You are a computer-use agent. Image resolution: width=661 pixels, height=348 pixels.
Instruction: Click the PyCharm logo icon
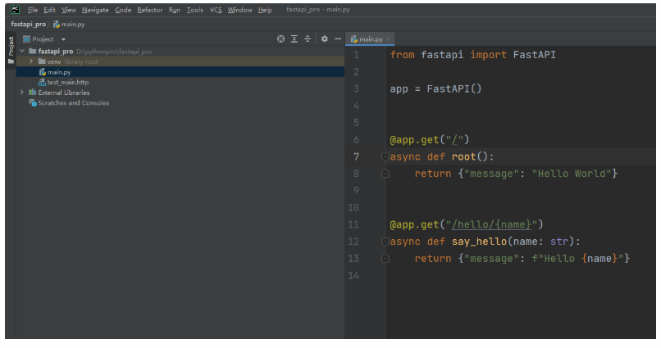pyautogui.click(x=16, y=9)
